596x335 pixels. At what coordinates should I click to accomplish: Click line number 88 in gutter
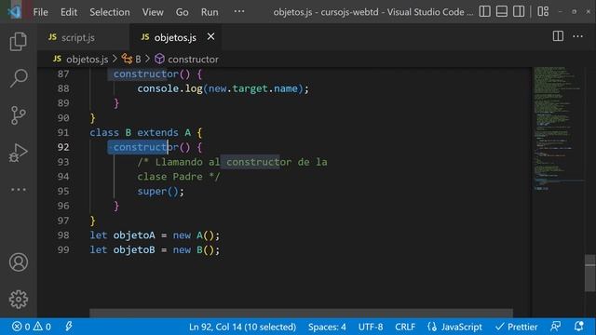tap(63, 88)
